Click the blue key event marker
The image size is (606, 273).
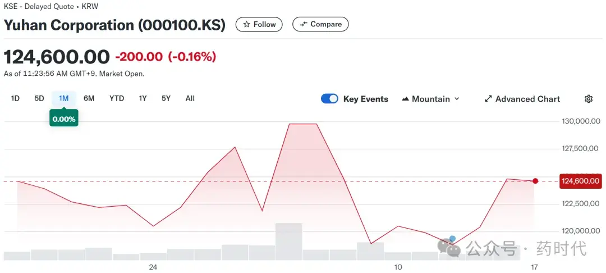point(452,239)
